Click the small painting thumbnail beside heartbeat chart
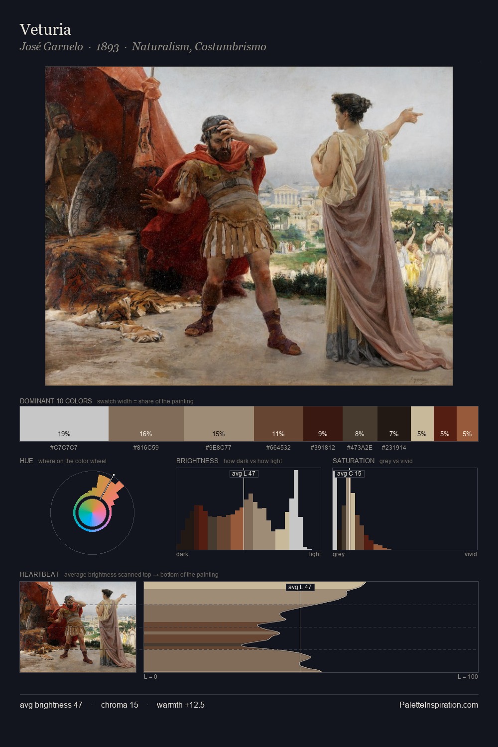The image size is (498, 747). (78, 627)
